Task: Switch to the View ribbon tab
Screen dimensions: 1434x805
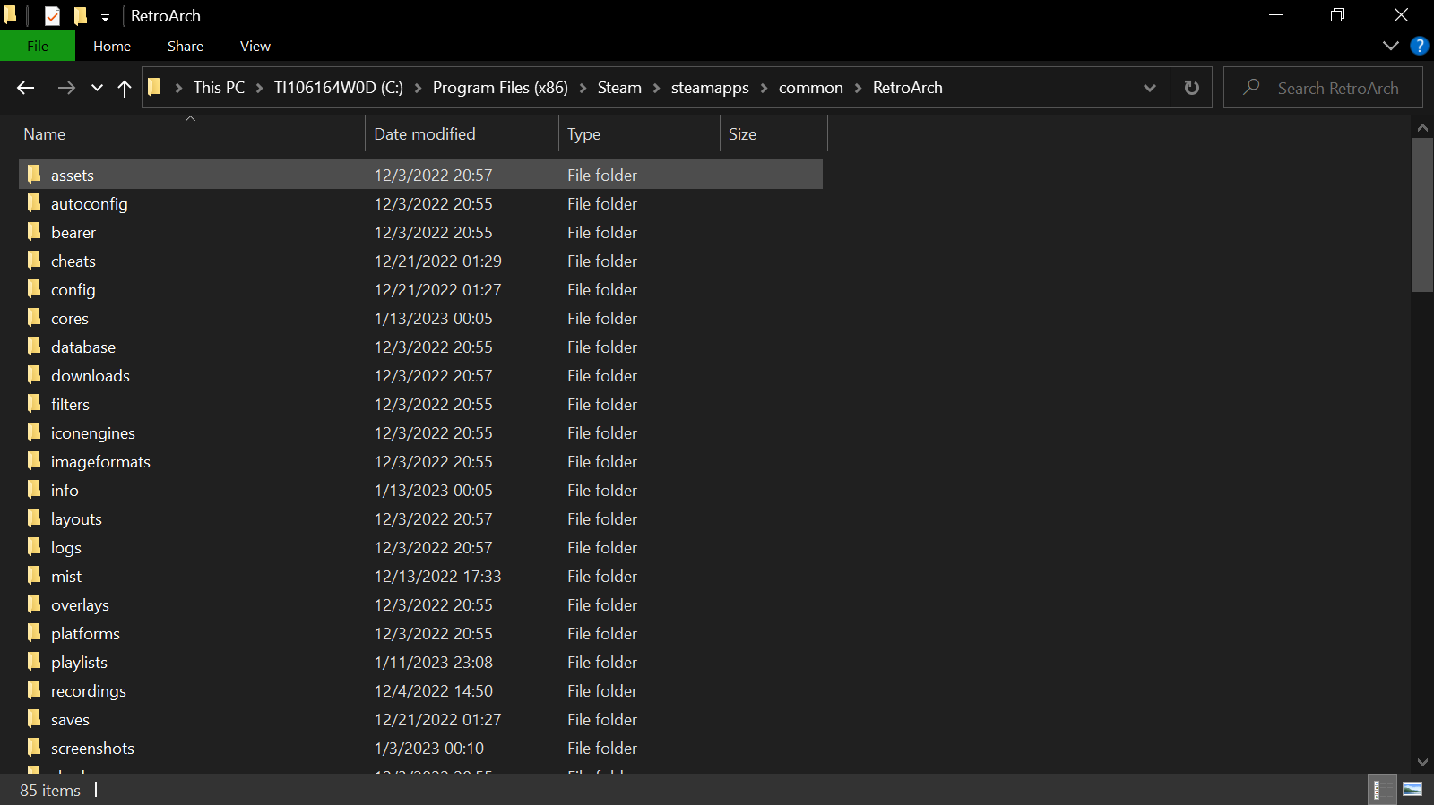Action: 255,46
